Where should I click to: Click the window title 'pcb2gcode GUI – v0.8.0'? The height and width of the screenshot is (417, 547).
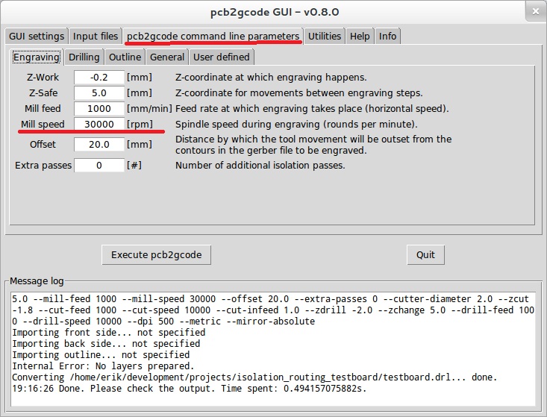tap(275, 12)
